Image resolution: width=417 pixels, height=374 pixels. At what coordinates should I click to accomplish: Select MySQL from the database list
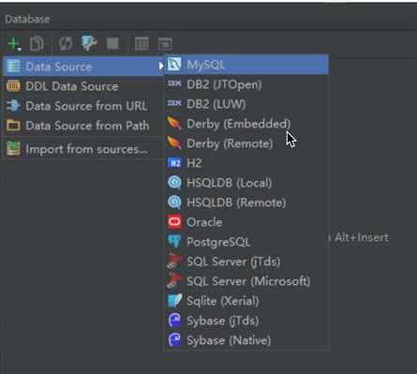[246, 65]
